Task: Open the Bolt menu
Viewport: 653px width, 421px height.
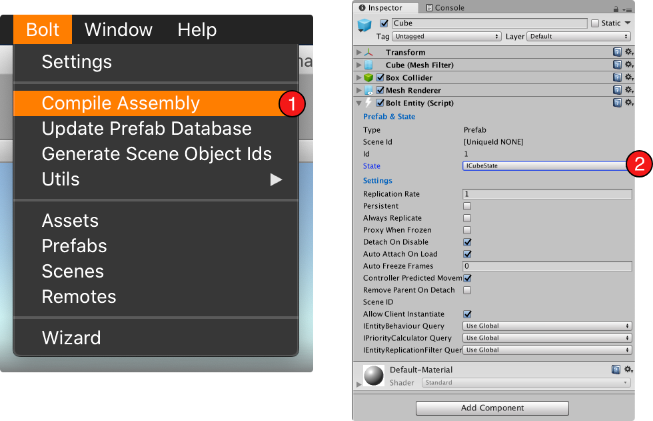Action: click(43, 29)
